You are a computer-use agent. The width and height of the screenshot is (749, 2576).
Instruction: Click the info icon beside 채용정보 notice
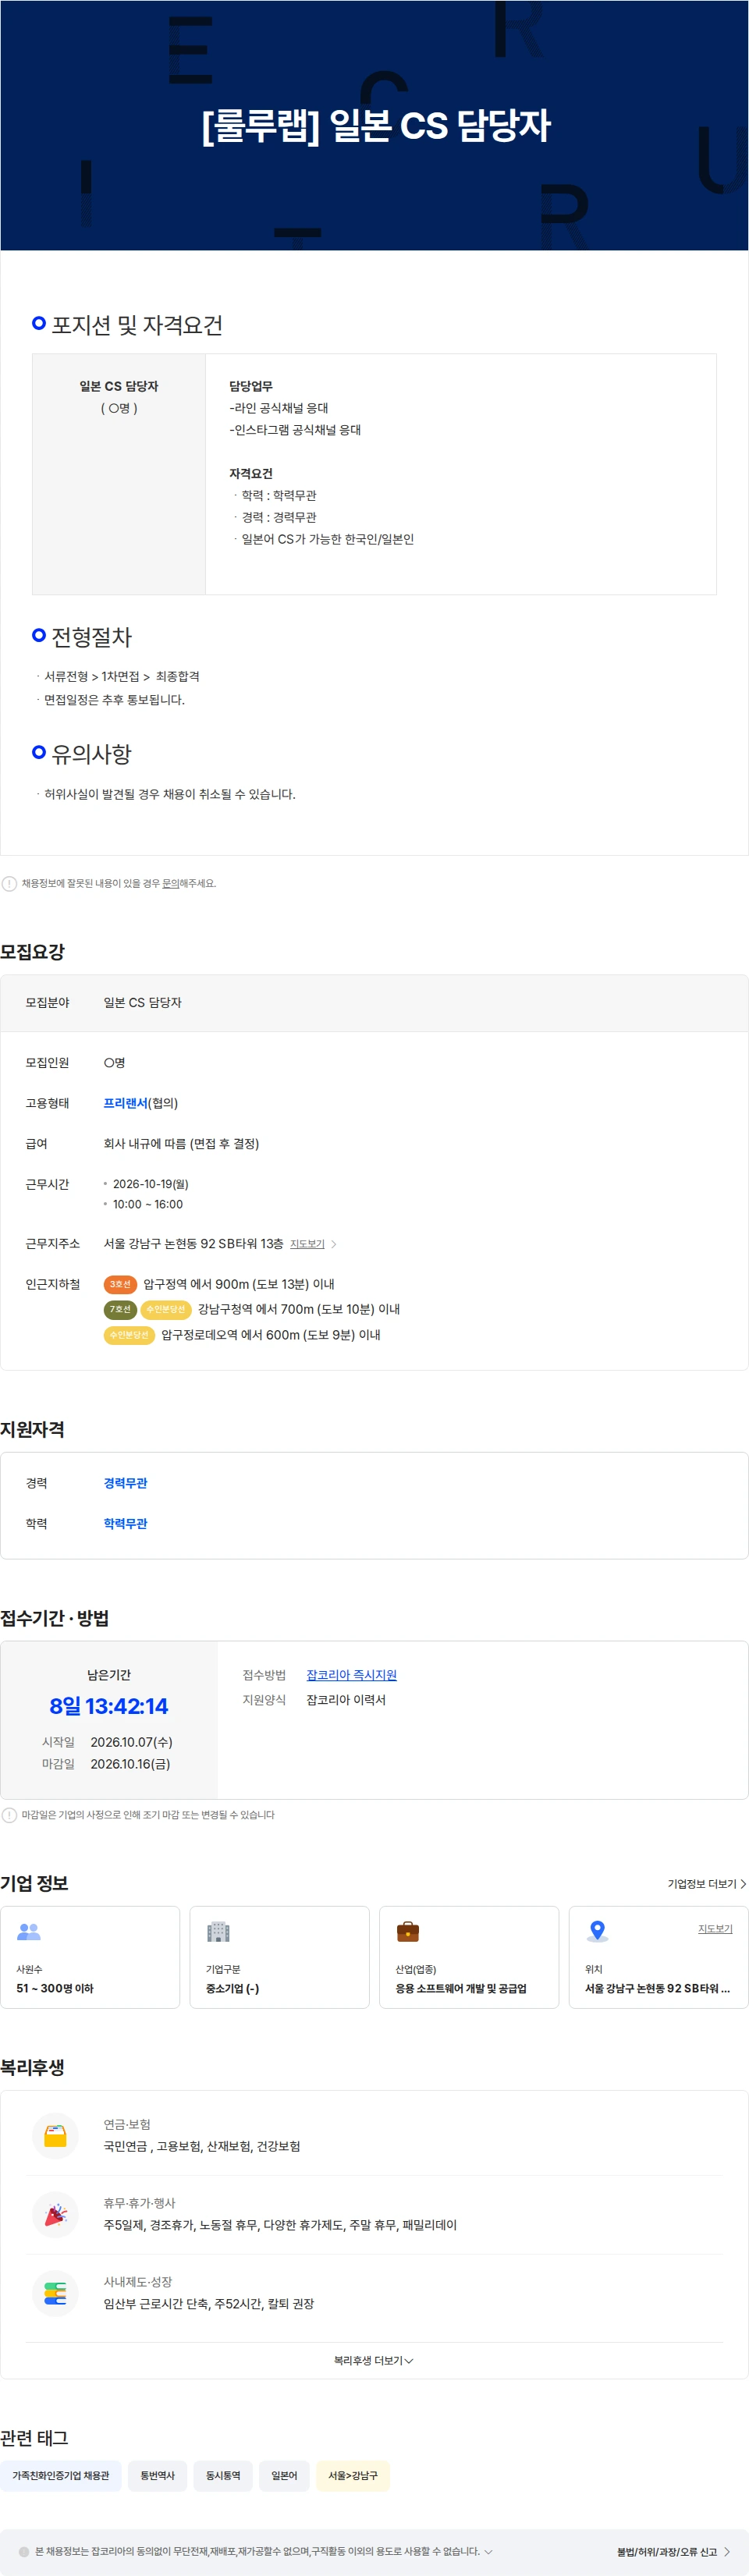tap(9, 884)
